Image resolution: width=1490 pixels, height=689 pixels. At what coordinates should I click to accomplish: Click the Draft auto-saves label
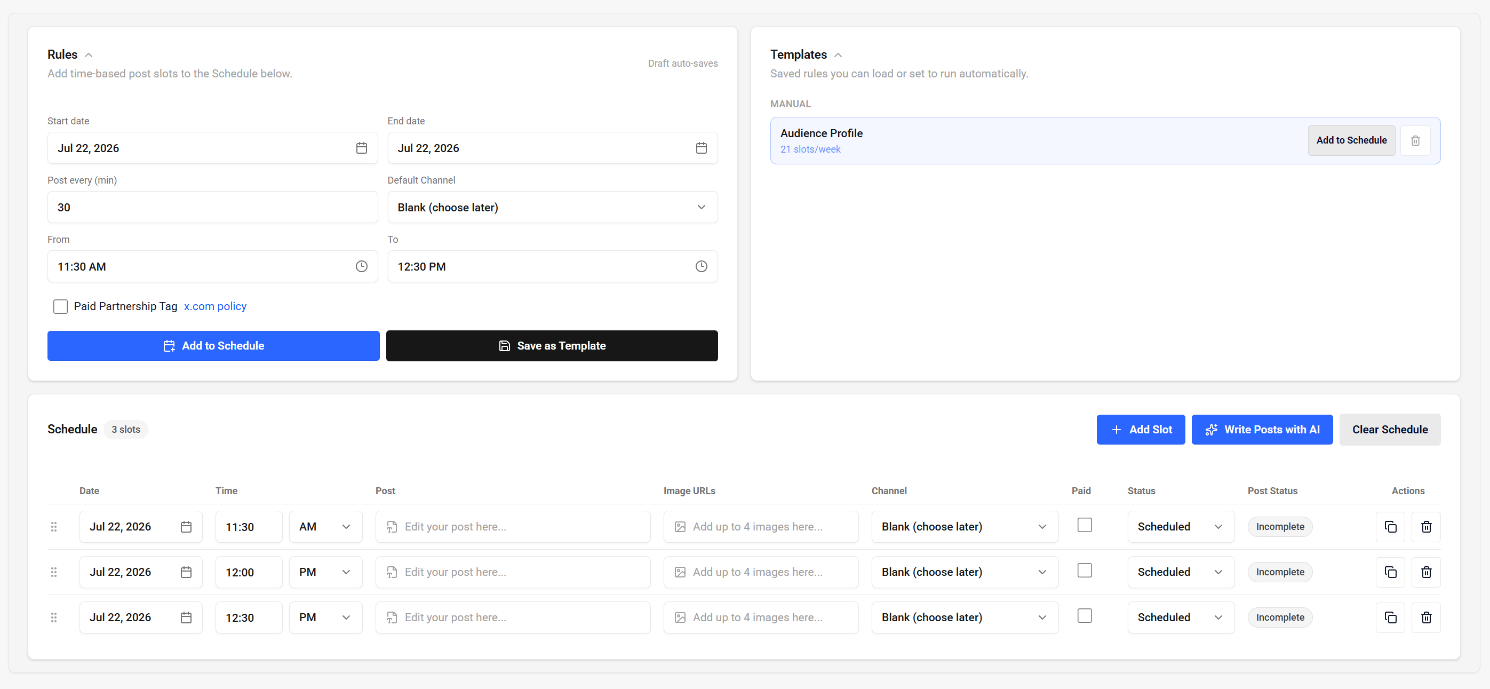(682, 64)
